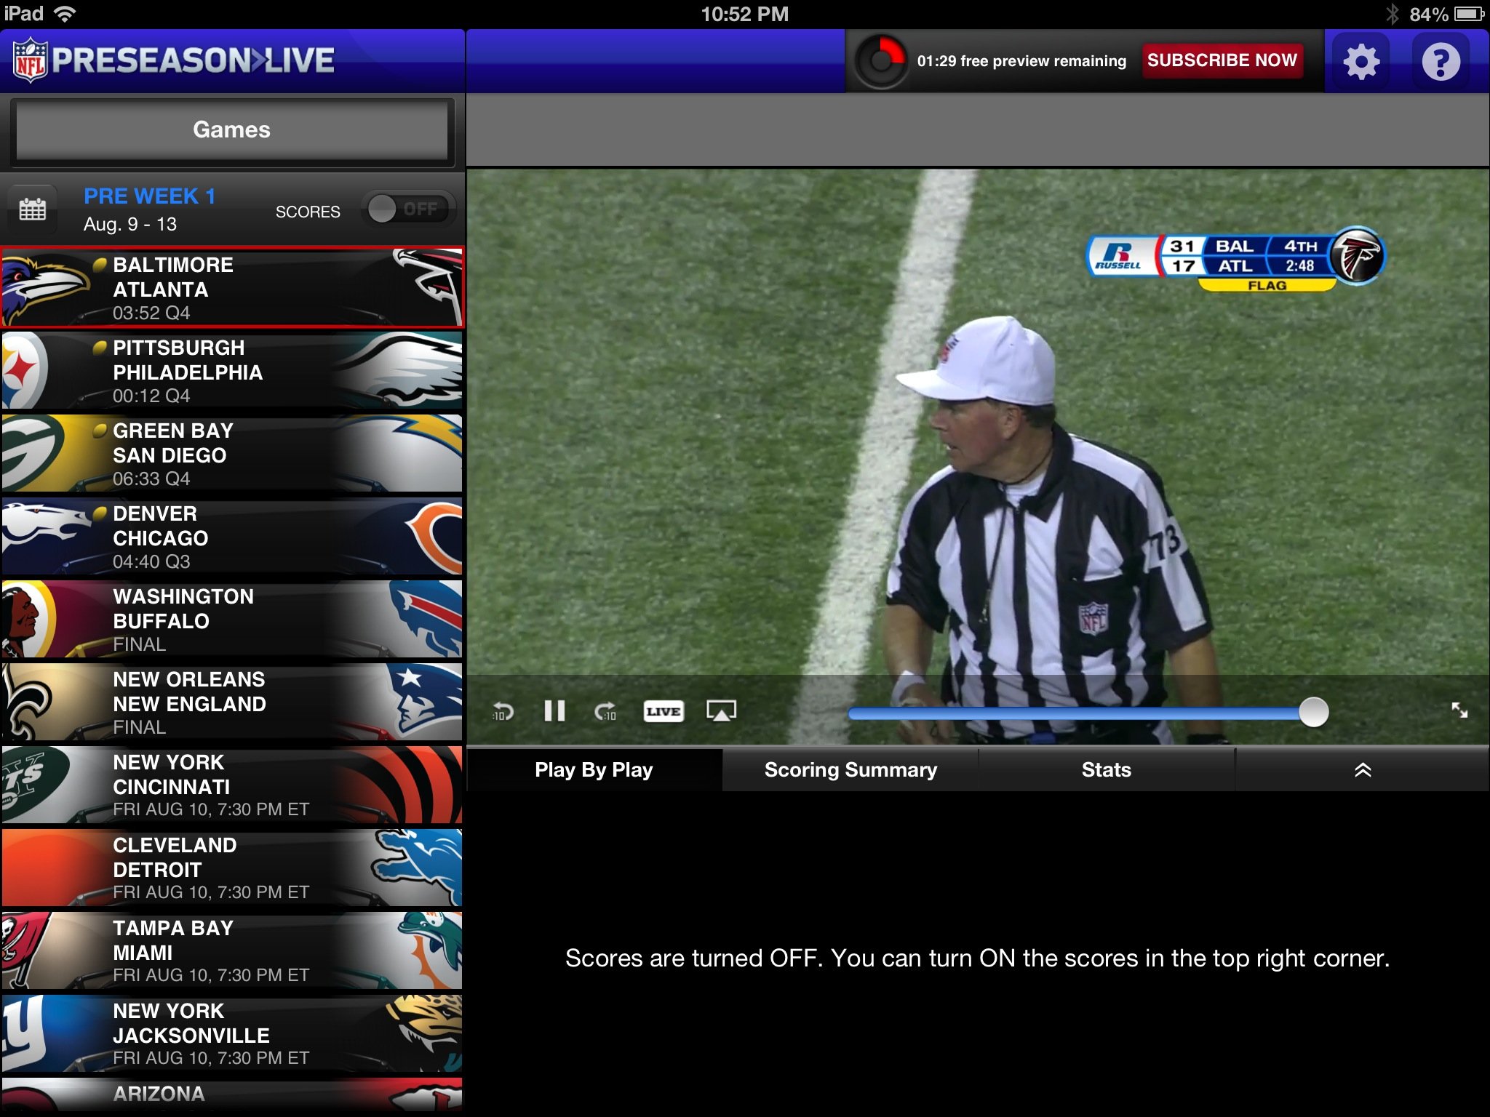This screenshot has width=1490, height=1117.
Task: Select Tampa Bay vs Miami game
Action: 231,950
